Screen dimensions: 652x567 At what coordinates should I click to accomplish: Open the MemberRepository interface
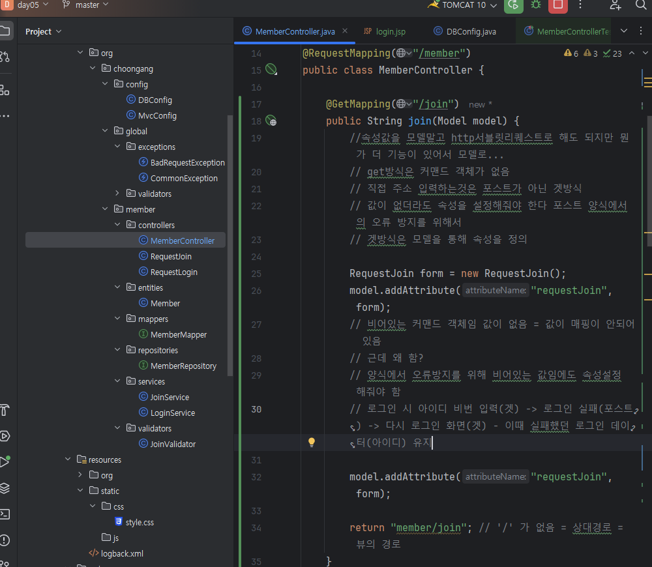click(x=177, y=366)
